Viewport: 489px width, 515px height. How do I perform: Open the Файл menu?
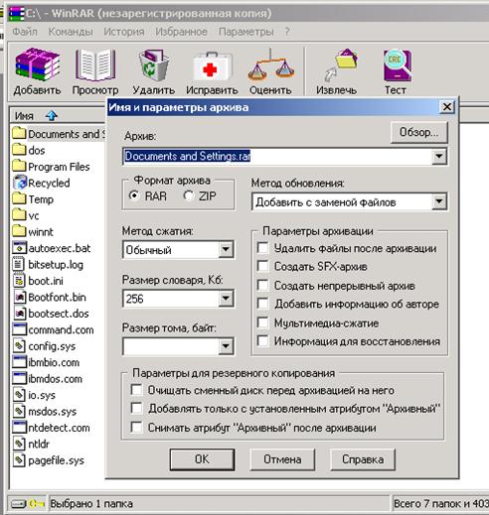coord(25,32)
